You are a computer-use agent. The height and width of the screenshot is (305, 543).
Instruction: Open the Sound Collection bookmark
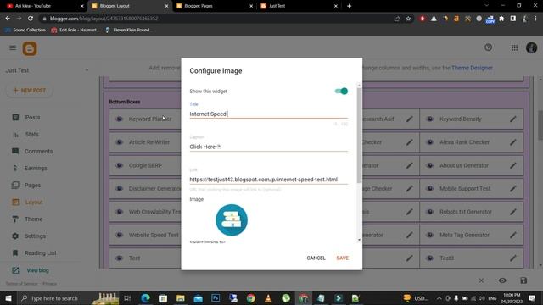coord(25,30)
